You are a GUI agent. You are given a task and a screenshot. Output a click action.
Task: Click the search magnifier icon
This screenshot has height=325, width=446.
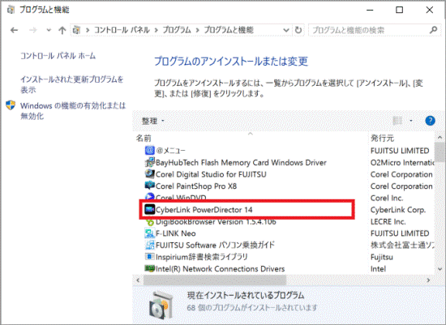pos(434,29)
